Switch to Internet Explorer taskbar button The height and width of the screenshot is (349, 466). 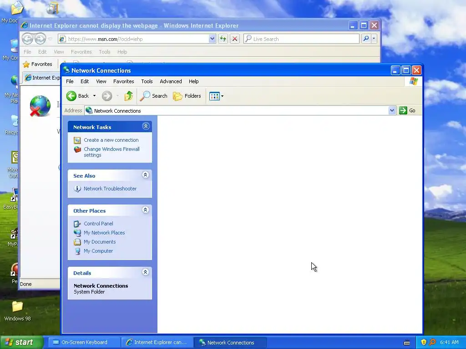pyautogui.click(x=157, y=342)
